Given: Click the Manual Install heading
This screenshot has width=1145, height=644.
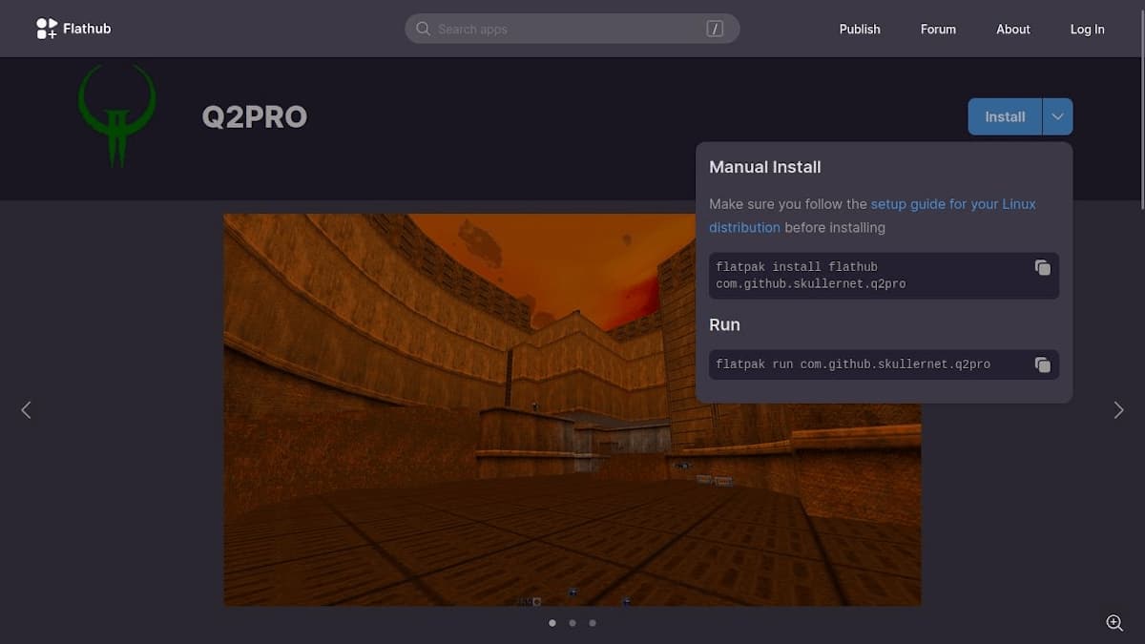Looking at the screenshot, I should click(x=765, y=167).
